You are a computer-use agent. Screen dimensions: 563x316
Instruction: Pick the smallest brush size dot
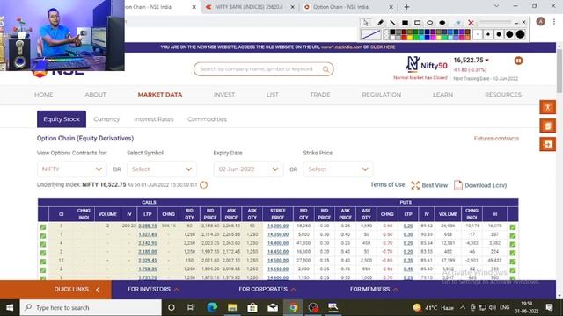tap(478, 34)
